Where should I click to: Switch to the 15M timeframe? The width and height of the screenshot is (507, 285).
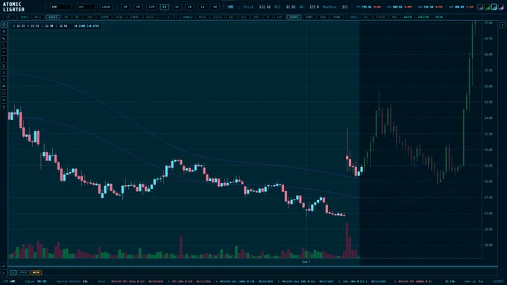click(x=151, y=7)
